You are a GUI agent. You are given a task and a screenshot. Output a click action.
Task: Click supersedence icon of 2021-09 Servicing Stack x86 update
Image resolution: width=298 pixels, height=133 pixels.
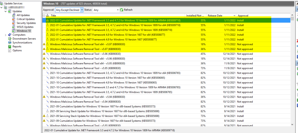[x=47, y=111]
